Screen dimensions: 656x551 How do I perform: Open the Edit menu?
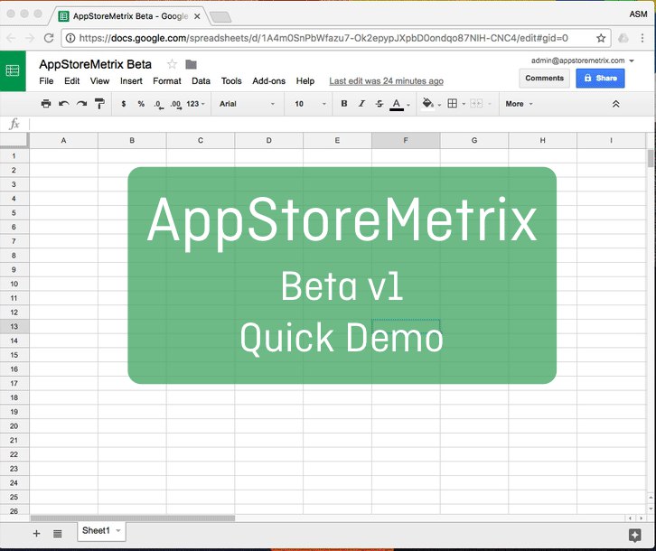71,80
